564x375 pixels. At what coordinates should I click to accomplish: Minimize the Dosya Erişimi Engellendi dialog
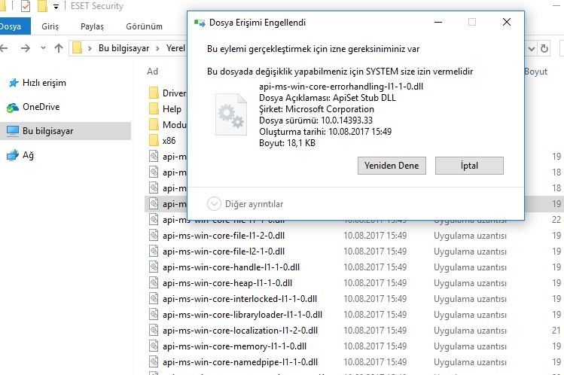[438, 22]
